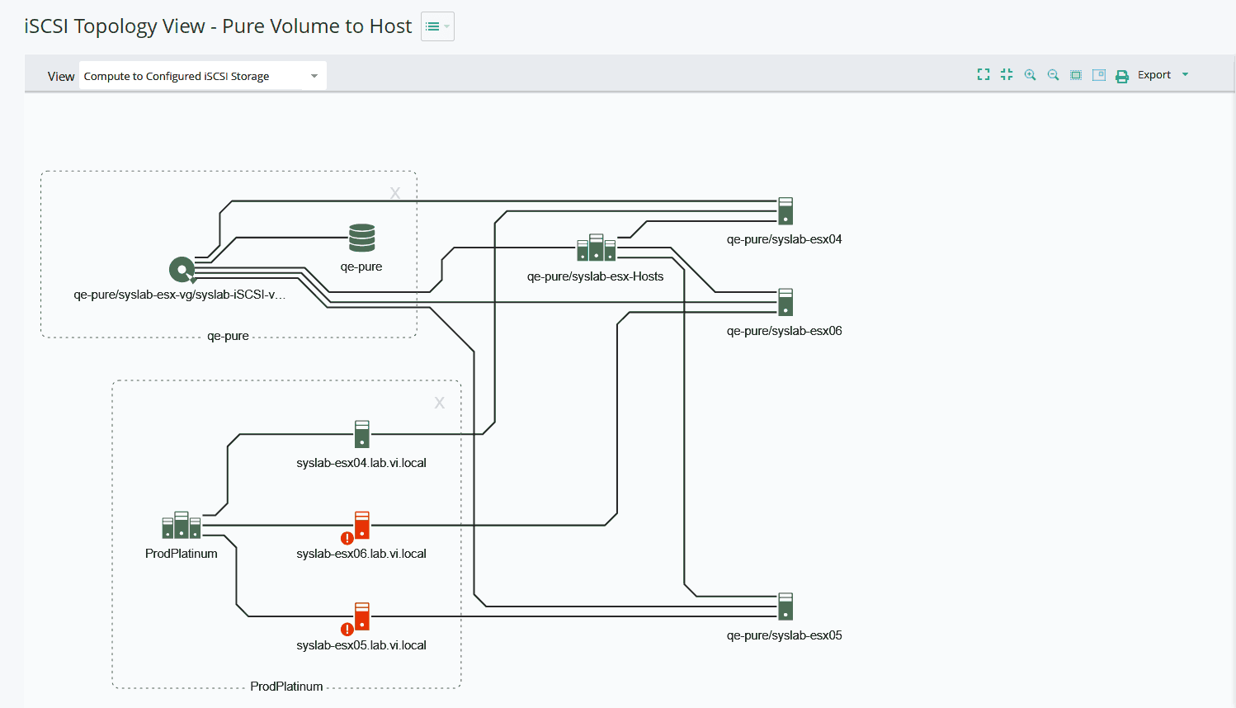Select the qe-pure/syslab-esx04 host icon
Image resolution: width=1236 pixels, height=708 pixels.
point(785,210)
